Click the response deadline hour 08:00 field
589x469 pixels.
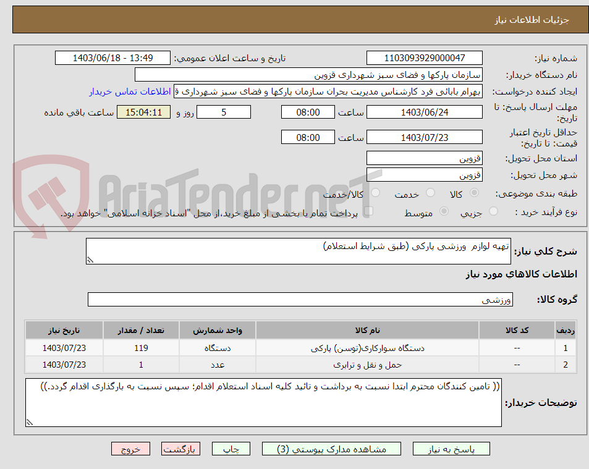tap(308, 112)
